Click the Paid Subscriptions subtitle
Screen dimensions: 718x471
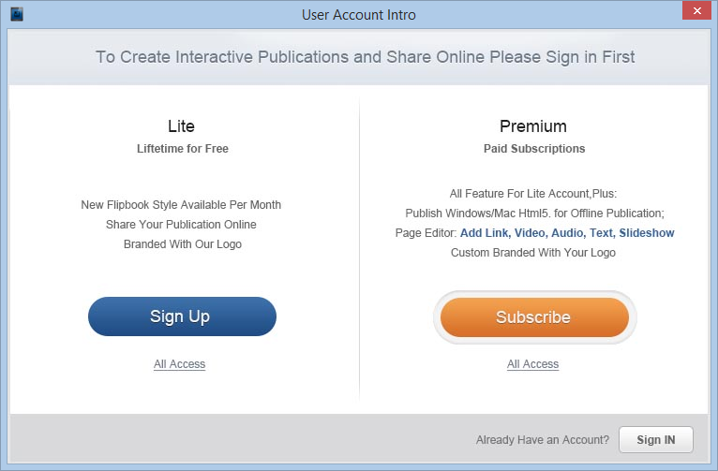tap(534, 149)
